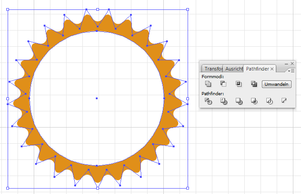Select the Pathfinder tab

(x=257, y=69)
